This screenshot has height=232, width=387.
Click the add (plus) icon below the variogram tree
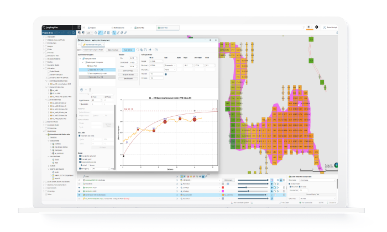81,90
